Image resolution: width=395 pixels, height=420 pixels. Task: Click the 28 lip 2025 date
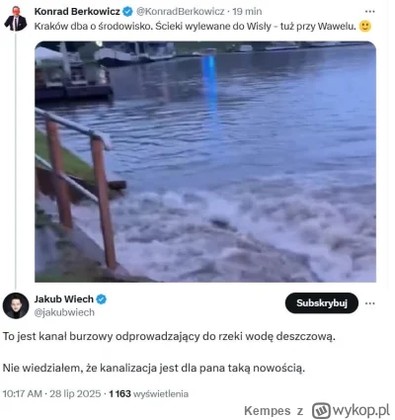75,394
